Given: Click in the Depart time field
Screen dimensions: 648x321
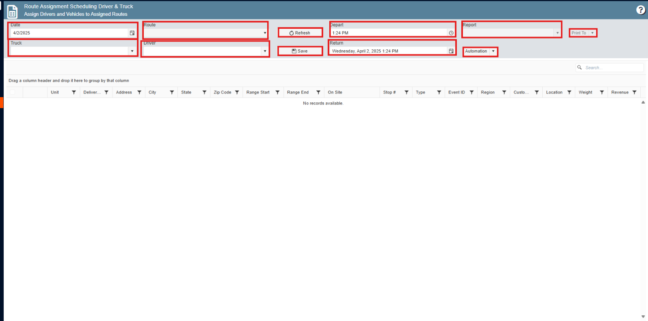Looking at the screenshot, I should pyautogui.click(x=389, y=33).
